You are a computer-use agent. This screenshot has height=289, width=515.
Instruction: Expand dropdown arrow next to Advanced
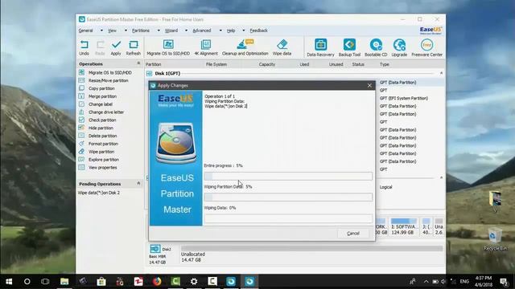point(220,31)
